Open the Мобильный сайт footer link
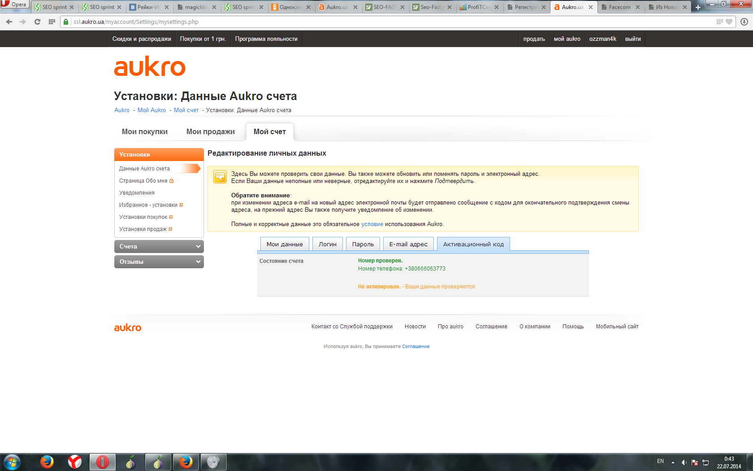This screenshot has height=471, width=753. click(617, 327)
